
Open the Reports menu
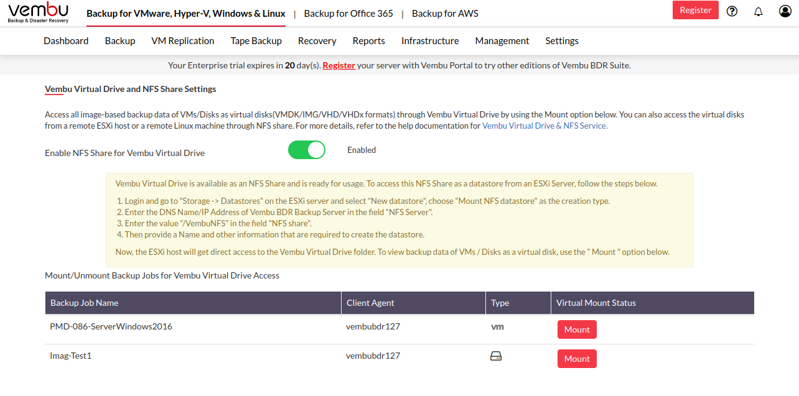point(369,41)
